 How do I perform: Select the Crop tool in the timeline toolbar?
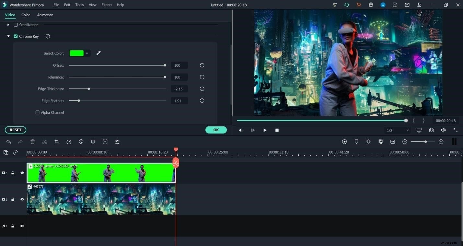(x=57, y=142)
